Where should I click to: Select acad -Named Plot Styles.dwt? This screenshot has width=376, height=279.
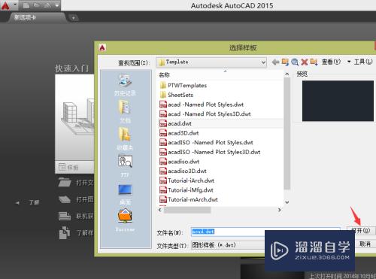[x=202, y=105]
